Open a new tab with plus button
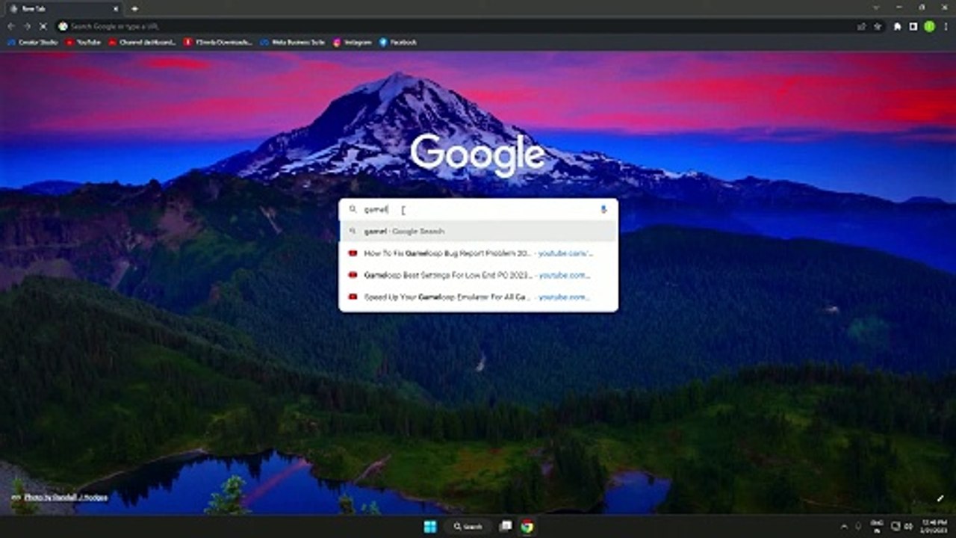Image resolution: width=956 pixels, height=538 pixels. click(134, 8)
